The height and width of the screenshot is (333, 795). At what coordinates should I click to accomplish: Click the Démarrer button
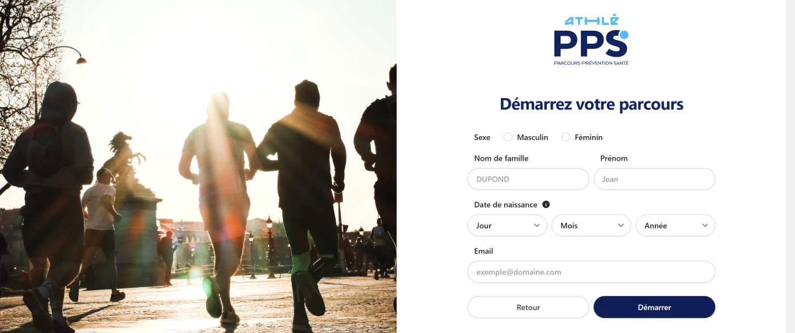654,307
